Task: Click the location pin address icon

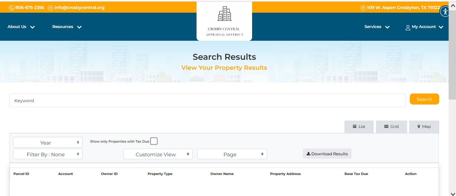Action: point(363,8)
